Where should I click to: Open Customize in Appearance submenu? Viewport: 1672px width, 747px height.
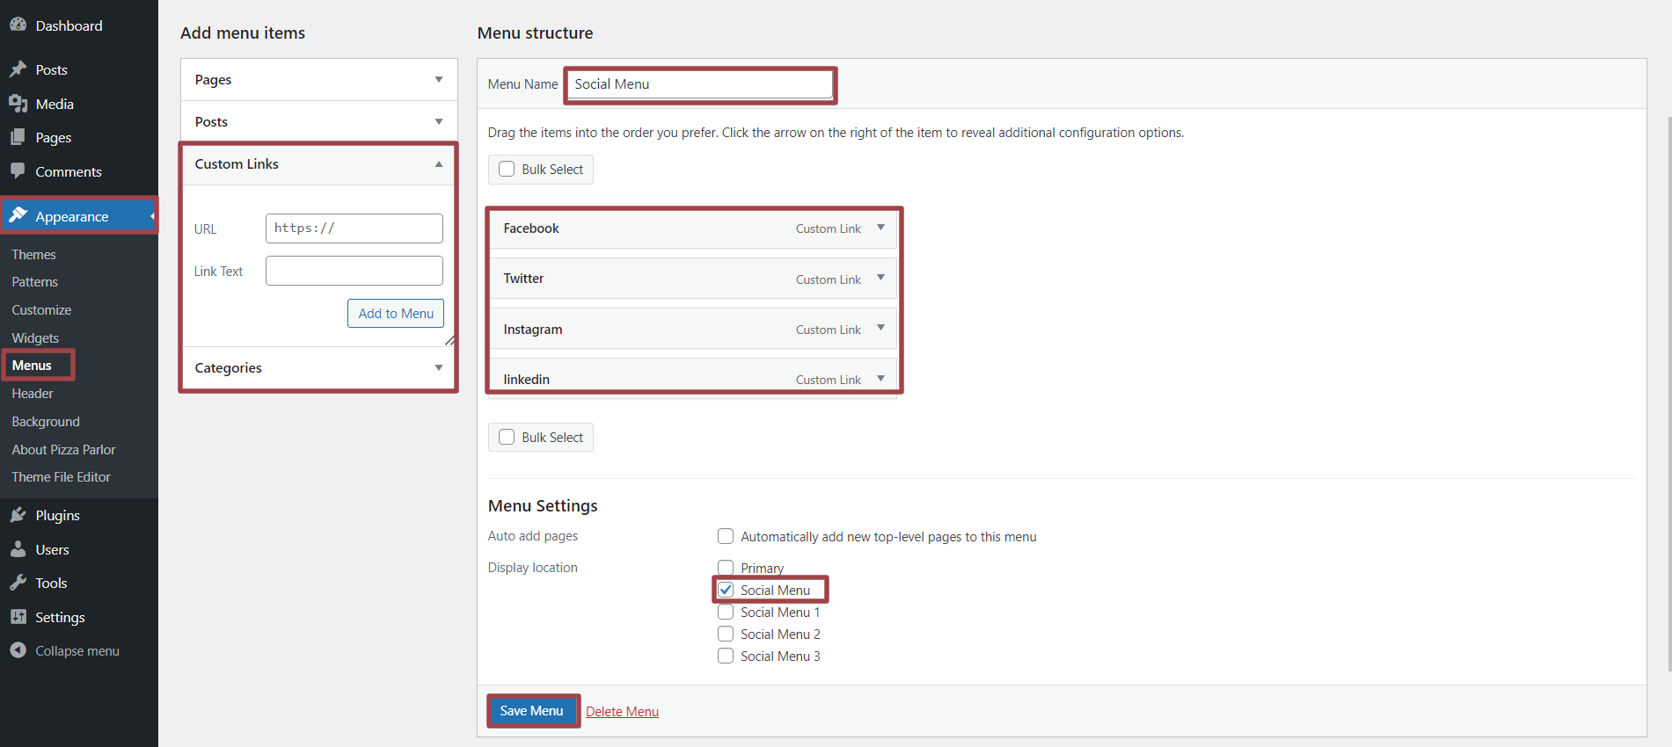(x=41, y=310)
